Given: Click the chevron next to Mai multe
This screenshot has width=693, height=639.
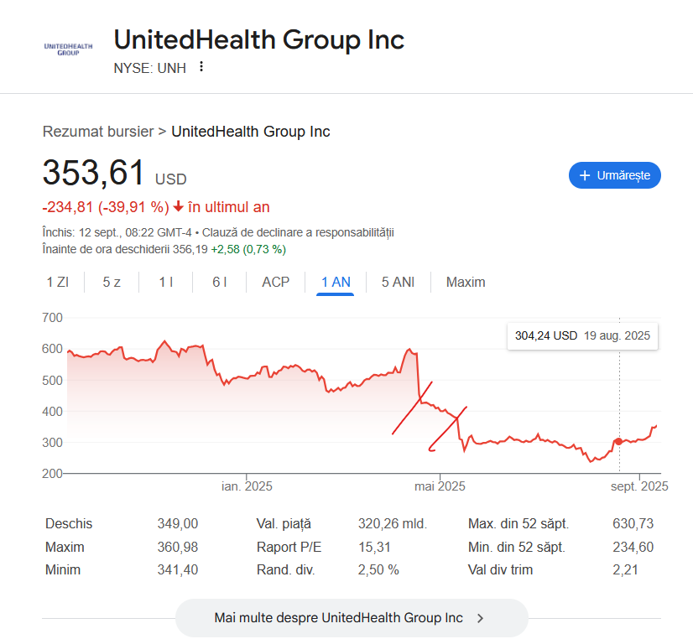Looking at the screenshot, I should click(481, 618).
